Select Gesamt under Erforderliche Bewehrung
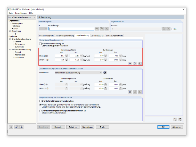This screenshot has height=147, width=196. pos(18,42)
